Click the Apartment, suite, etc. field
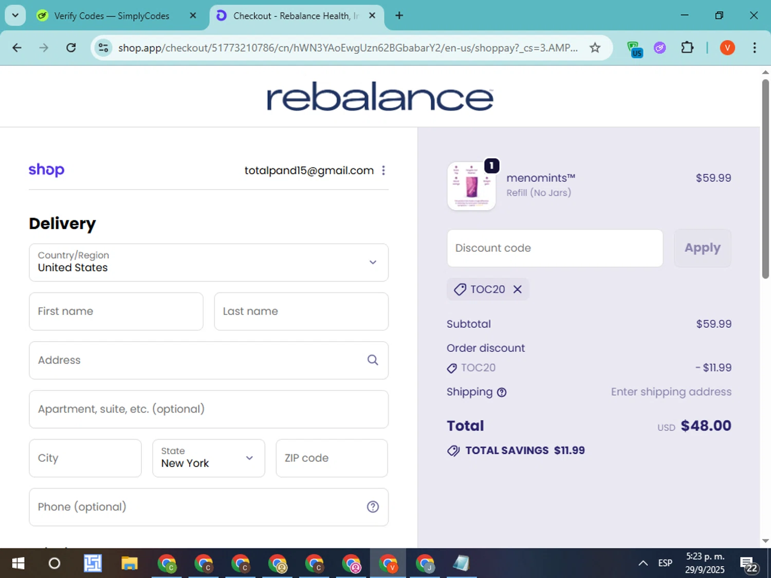 (209, 409)
